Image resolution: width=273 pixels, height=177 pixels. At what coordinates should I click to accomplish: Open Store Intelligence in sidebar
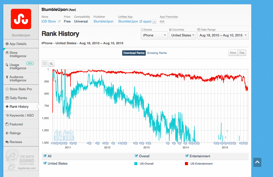coord(21,54)
